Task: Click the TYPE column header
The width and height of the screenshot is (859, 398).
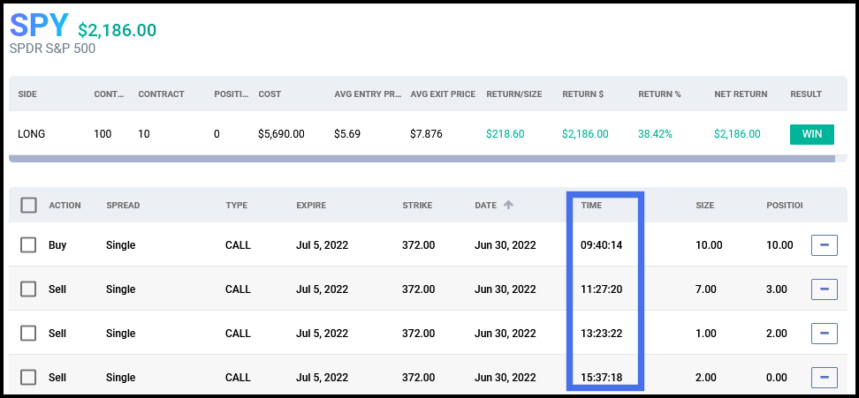Action: point(236,206)
